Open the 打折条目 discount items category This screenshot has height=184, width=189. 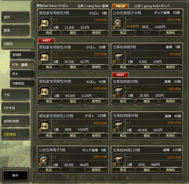click(x=15, y=134)
